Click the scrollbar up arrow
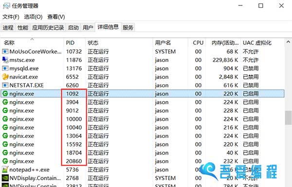Image resolution: width=292 pixels, height=187 pixels. point(288,42)
